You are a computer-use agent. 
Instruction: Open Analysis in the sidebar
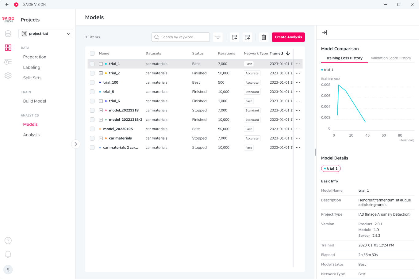point(31,135)
